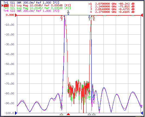Click the red reference level triangle on left axis
This screenshot has width=145, height=117.
[x=16, y=15]
